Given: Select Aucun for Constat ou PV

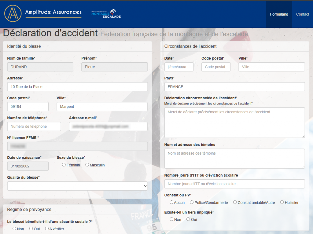Looking at the screenshot, I should 171,202.
